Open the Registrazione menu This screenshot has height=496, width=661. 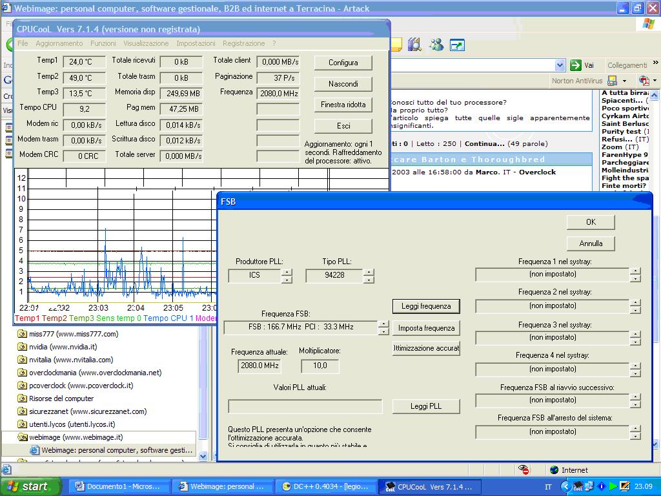coord(243,43)
